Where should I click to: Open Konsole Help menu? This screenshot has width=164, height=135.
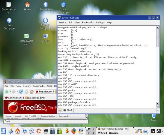(109, 22)
